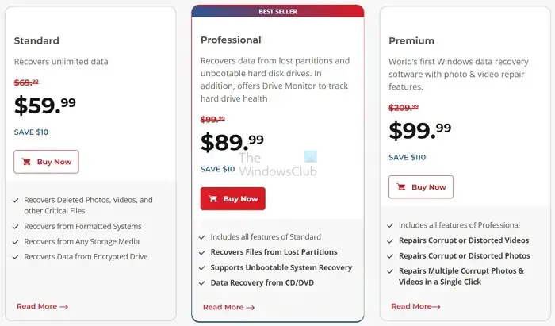Click the cart icon in Premium Buy Now

click(x=401, y=187)
